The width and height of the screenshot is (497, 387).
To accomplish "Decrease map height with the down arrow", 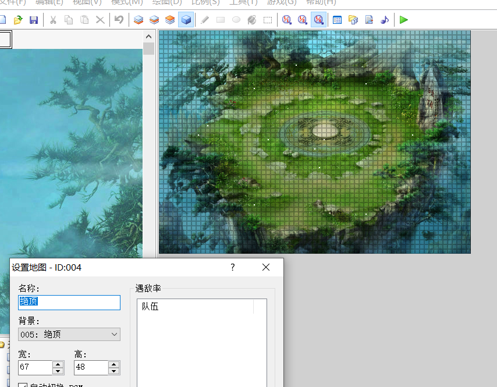I will pos(114,371).
